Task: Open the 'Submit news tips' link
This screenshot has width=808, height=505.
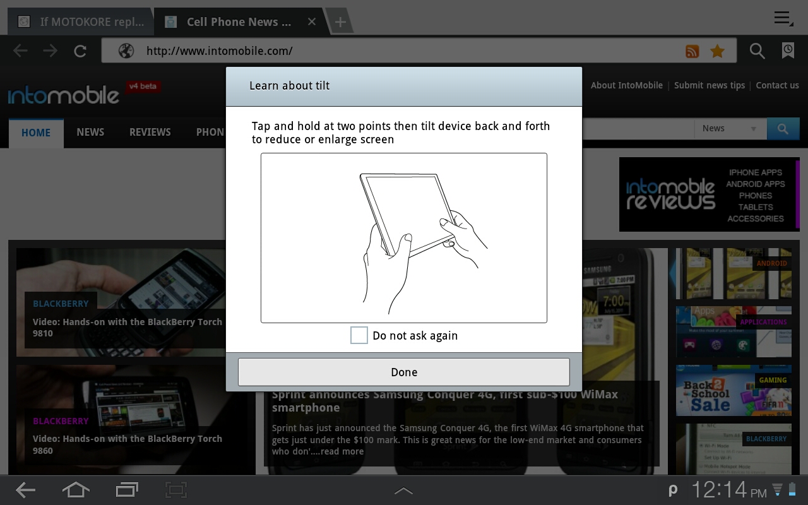Action: pyautogui.click(x=709, y=85)
